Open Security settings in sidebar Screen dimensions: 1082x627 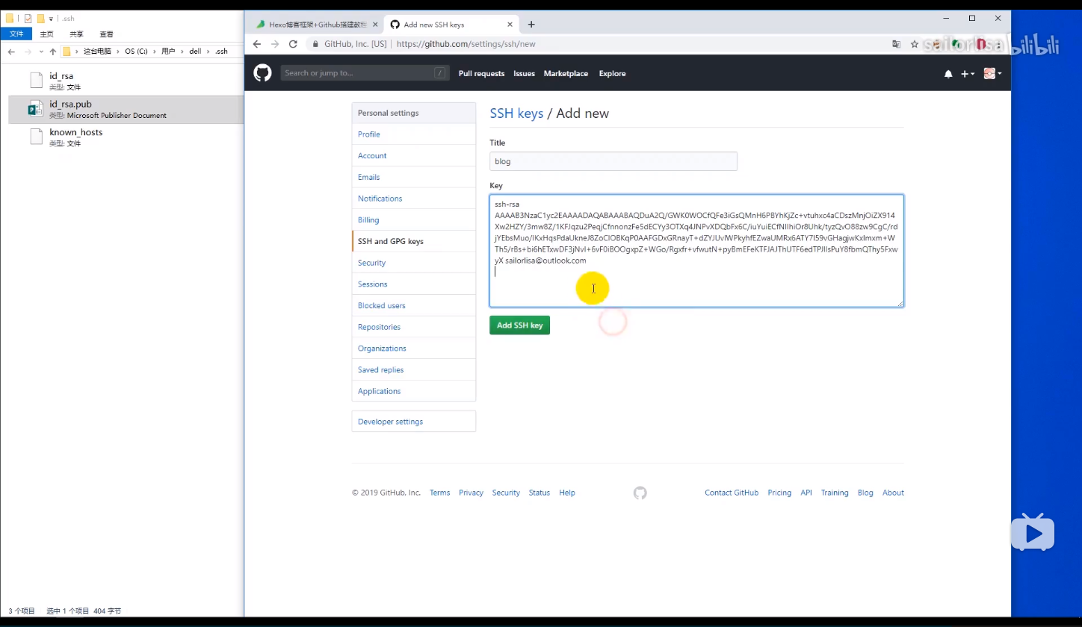pyautogui.click(x=414, y=263)
